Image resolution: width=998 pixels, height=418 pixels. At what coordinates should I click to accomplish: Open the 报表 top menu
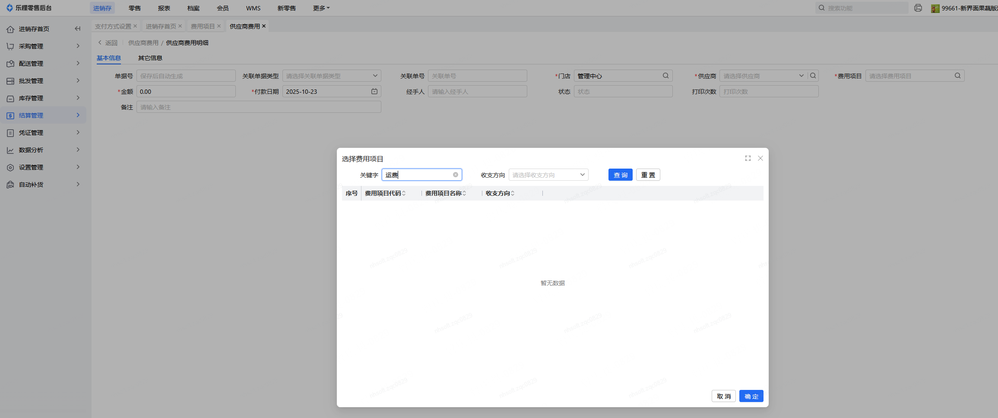pos(164,8)
